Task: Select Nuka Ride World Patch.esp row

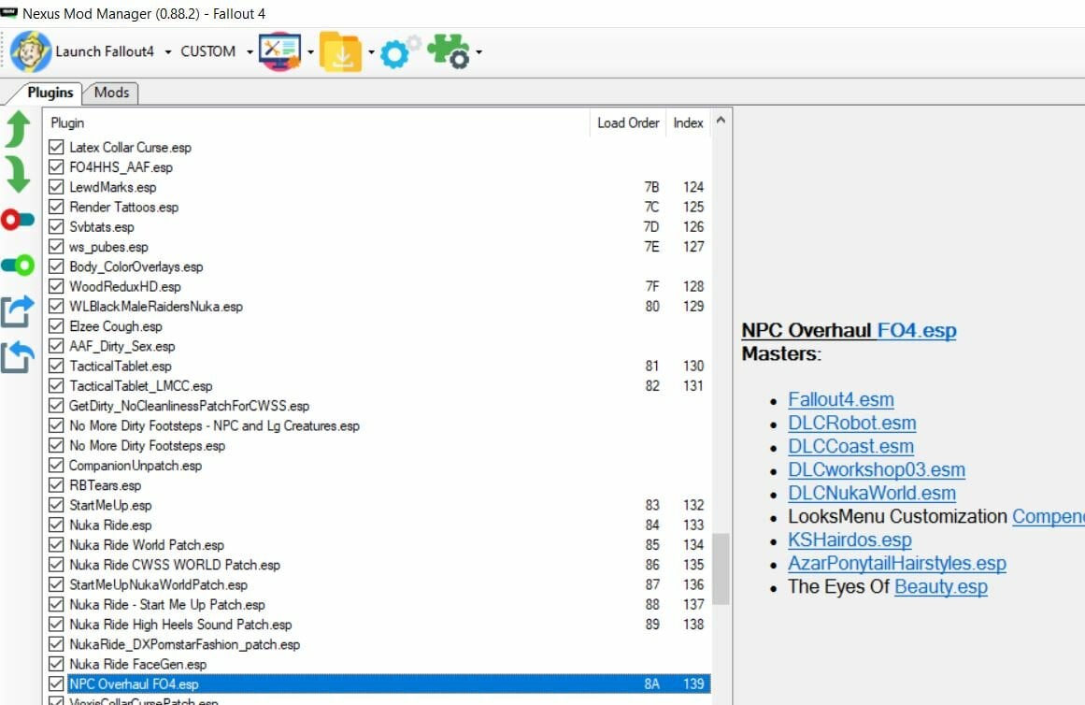Action: (379, 545)
